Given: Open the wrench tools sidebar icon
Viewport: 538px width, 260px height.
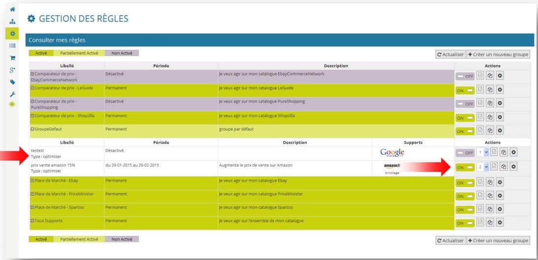Looking at the screenshot, I should [12, 94].
